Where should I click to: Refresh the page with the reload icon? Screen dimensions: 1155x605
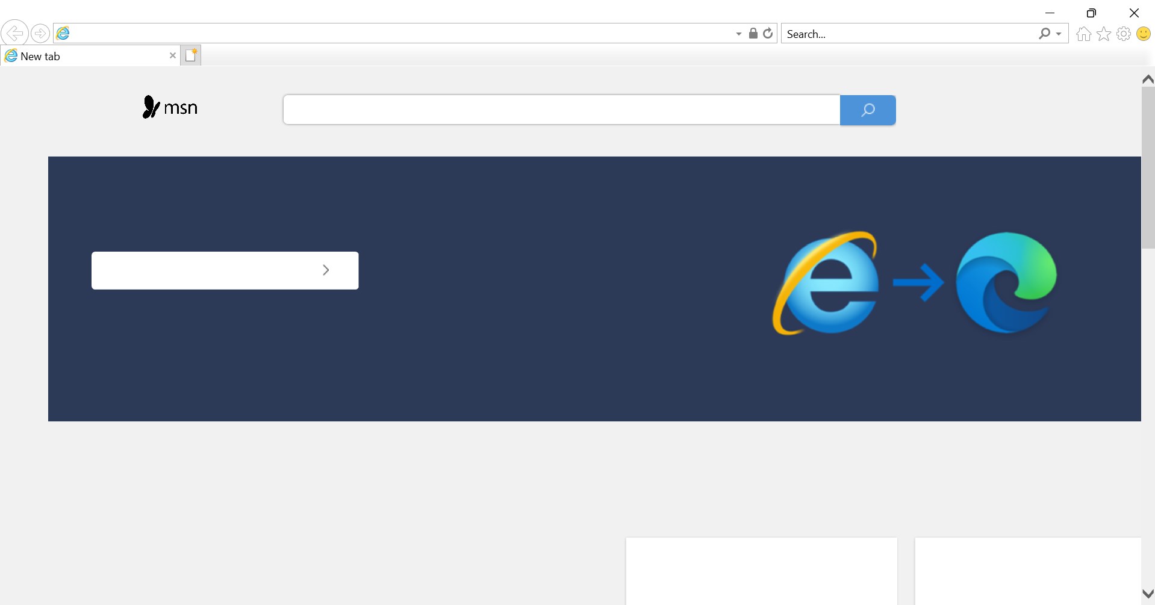point(768,33)
